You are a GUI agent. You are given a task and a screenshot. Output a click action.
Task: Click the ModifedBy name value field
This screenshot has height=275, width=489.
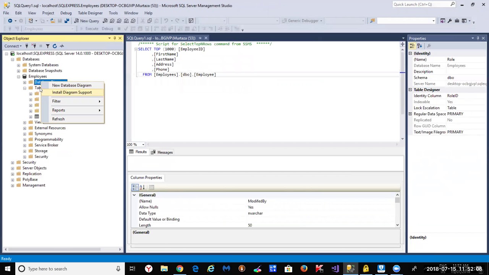(321, 201)
